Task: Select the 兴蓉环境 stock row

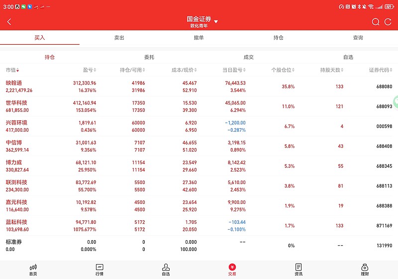Action: click(x=199, y=126)
